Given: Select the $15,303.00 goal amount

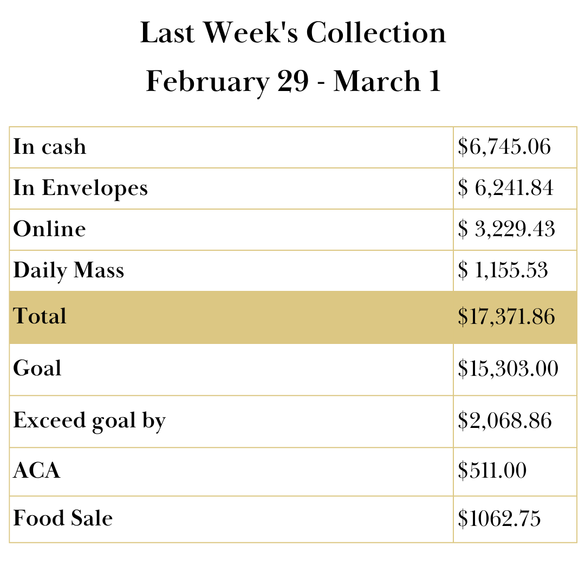Looking at the screenshot, I should [508, 368].
